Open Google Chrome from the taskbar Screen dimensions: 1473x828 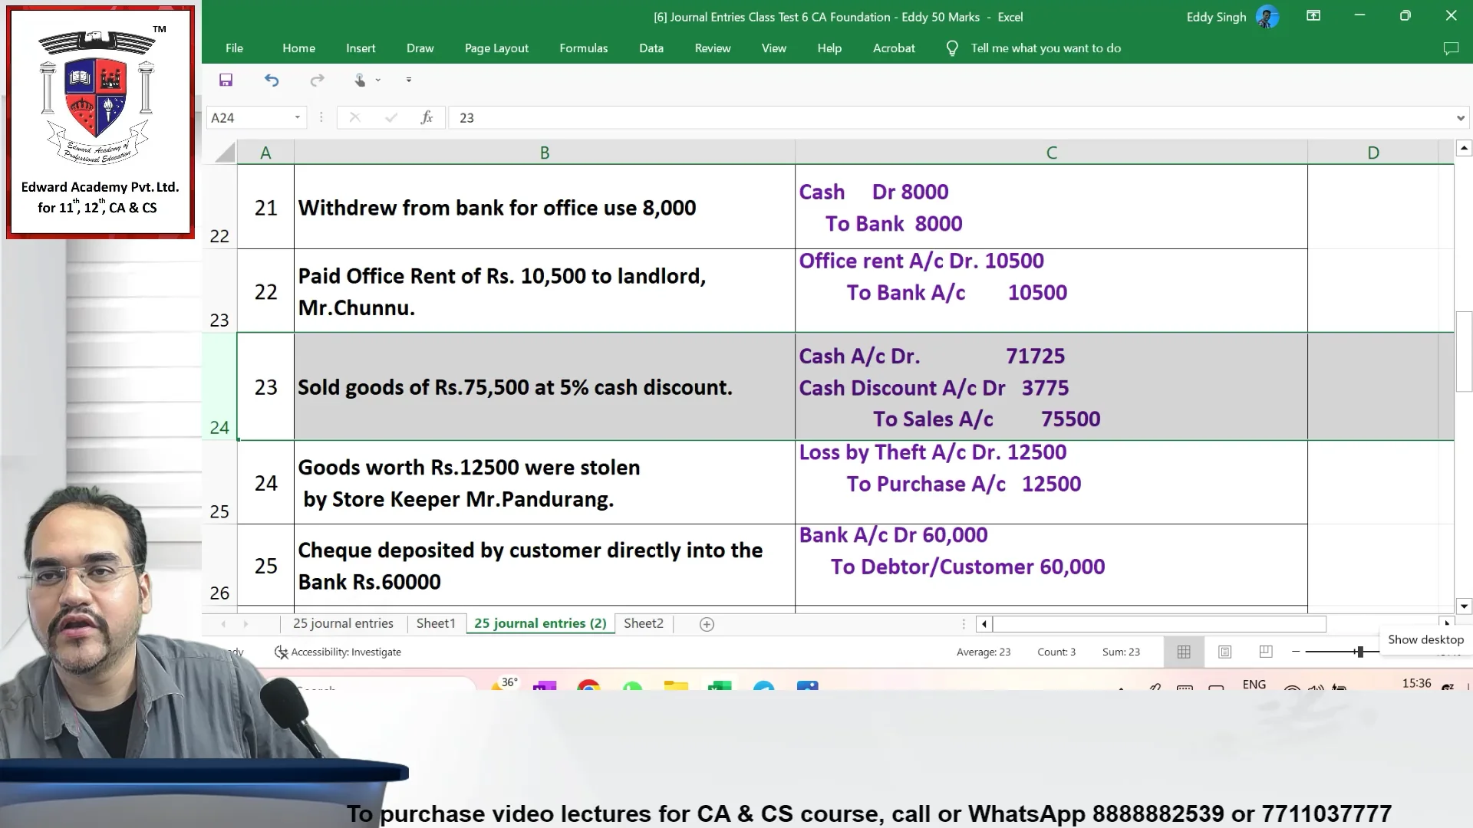pos(588,688)
